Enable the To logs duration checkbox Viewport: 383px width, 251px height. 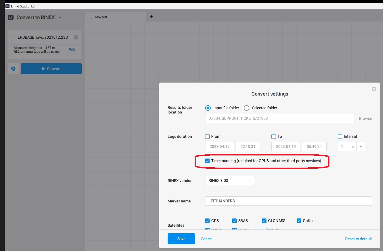[x=274, y=136]
